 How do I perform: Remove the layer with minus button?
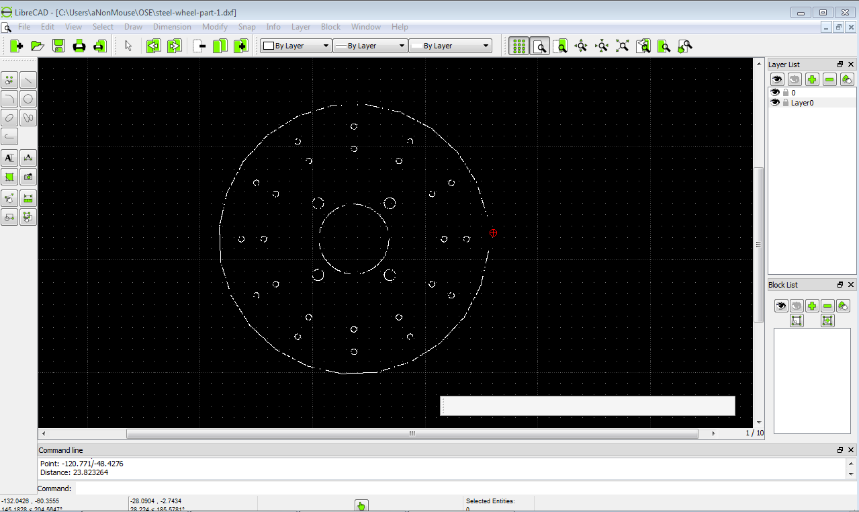tap(829, 79)
